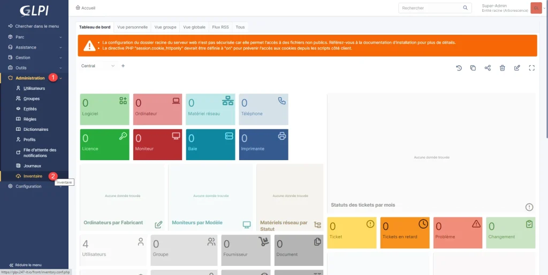Image resolution: width=548 pixels, height=275 pixels.
Task: Click the Matériel réseau network icon
Action: [228, 101]
